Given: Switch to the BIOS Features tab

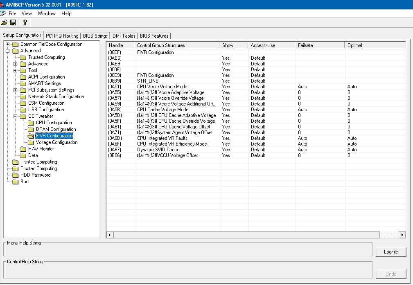Looking at the screenshot, I should [154, 36].
